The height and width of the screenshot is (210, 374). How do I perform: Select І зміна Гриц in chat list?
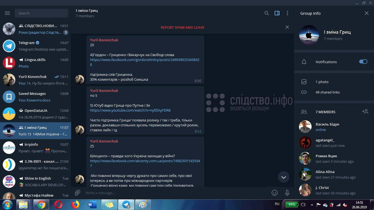36,131
